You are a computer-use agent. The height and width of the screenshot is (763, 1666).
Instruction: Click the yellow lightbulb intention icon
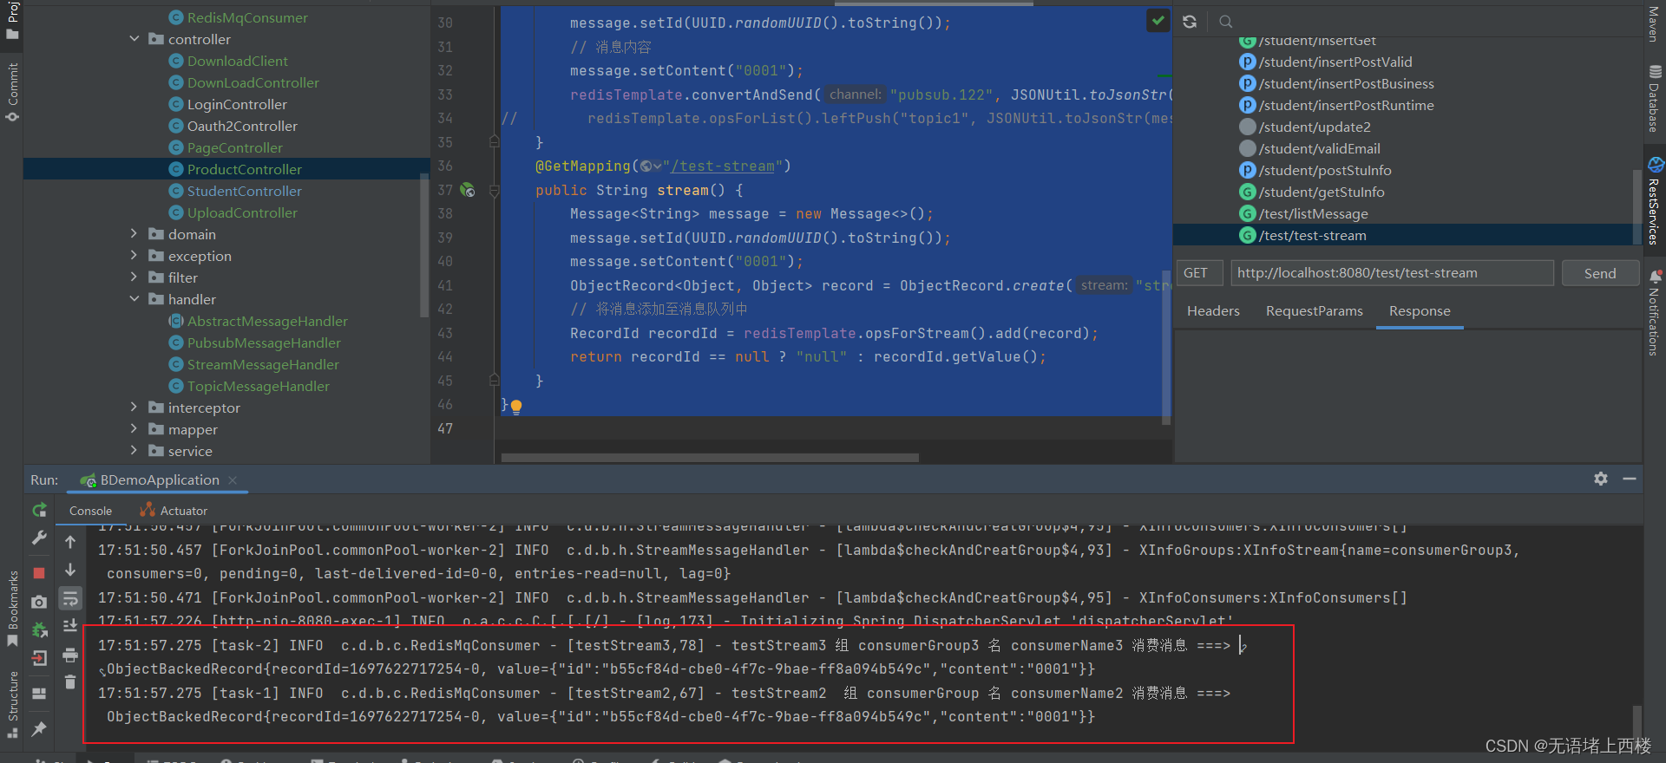(516, 406)
